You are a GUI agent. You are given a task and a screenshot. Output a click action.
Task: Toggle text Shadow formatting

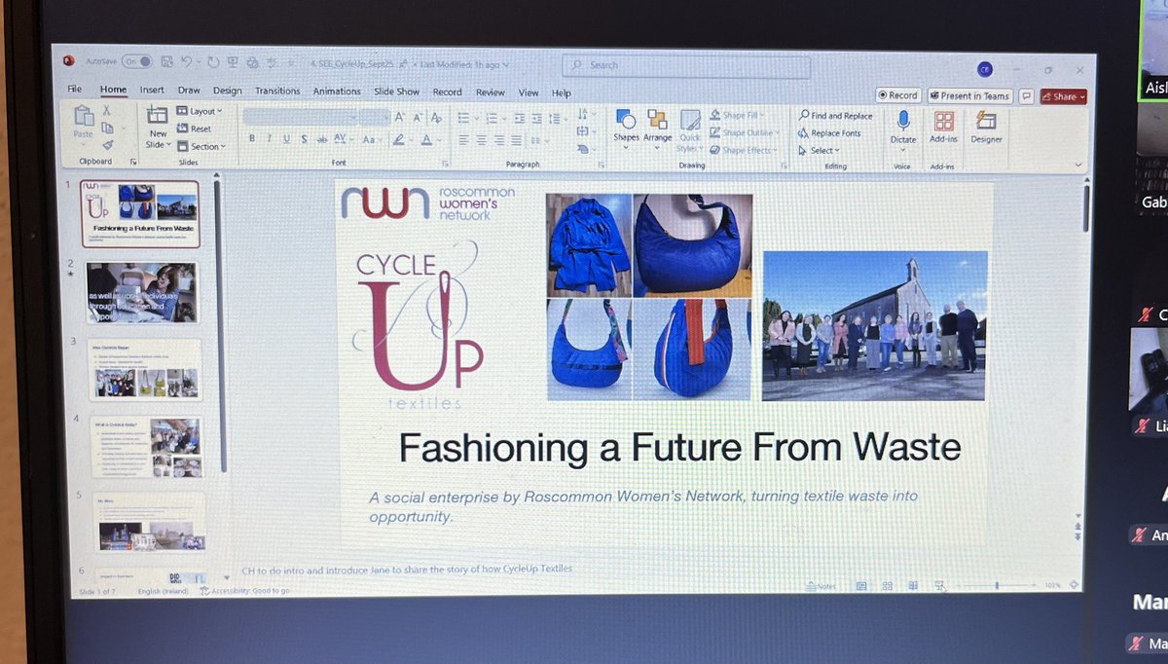[x=304, y=139]
